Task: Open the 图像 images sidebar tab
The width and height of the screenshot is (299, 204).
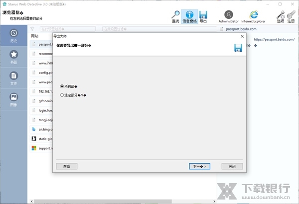Action: pyautogui.click(x=14, y=99)
